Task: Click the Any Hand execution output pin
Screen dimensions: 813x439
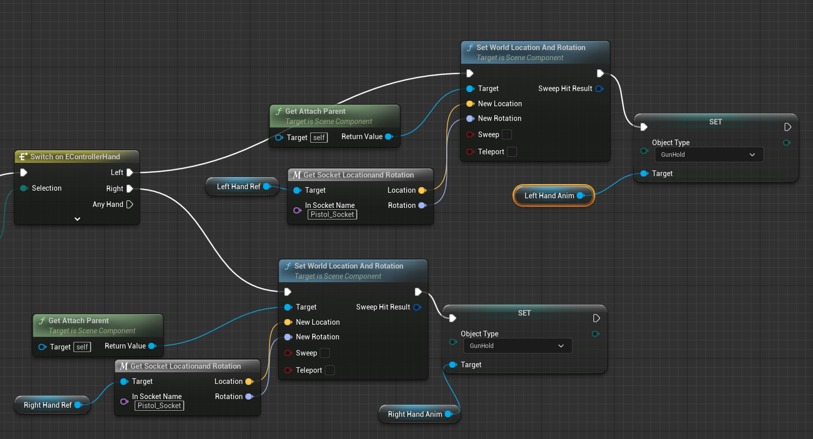Action: click(x=130, y=204)
